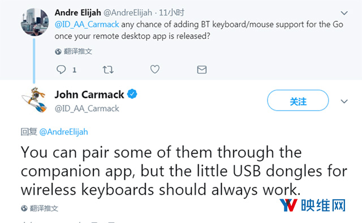Translate Andre's tweet via 翻译推文
Screen dimensions: 362x223
tap(78, 51)
